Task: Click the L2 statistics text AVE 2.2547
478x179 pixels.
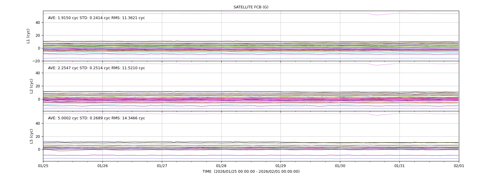Action: pos(96,68)
